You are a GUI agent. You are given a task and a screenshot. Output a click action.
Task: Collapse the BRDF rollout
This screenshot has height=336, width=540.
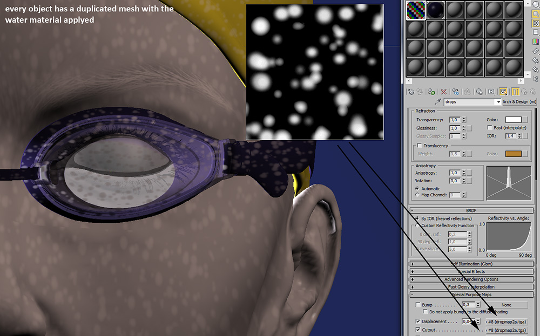[x=471, y=210]
